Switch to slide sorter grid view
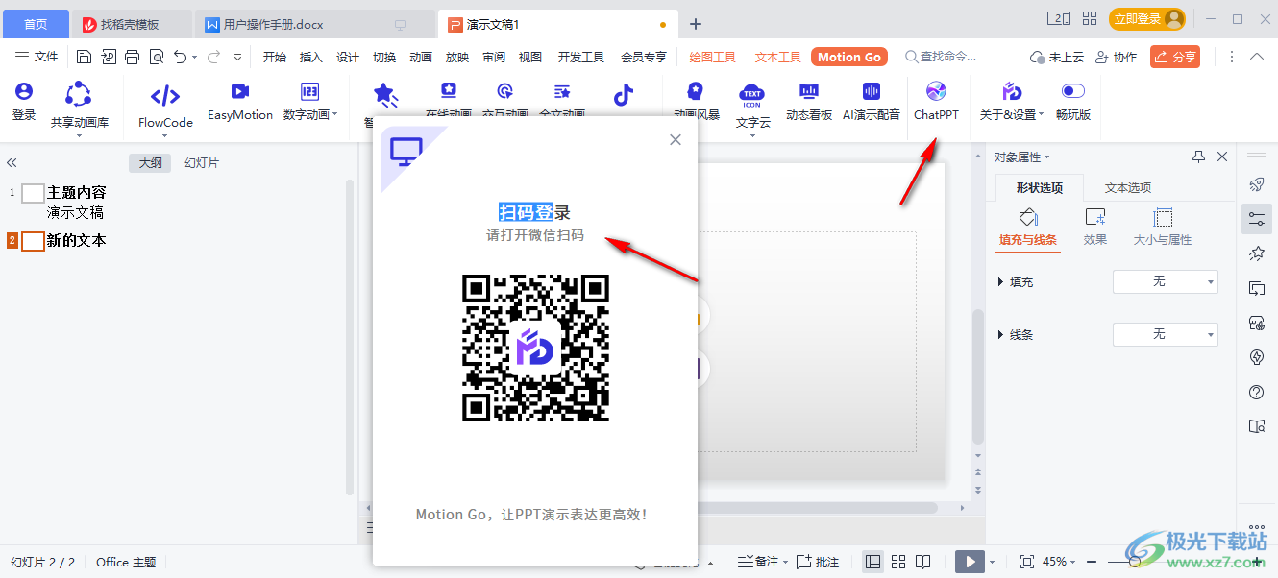This screenshot has width=1278, height=578. 898,562
